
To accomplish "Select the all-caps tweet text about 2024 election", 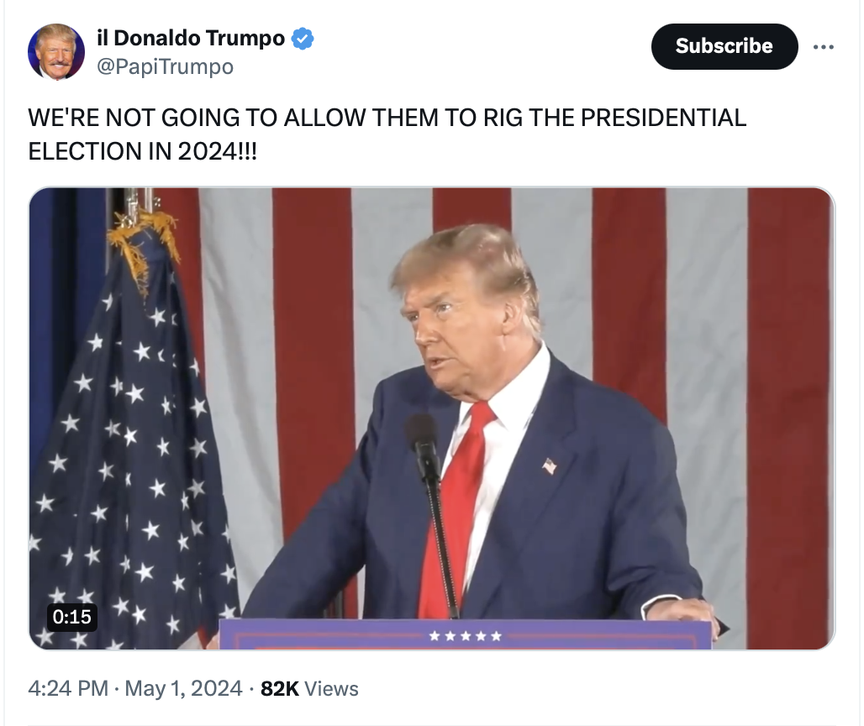I will 387,134.
